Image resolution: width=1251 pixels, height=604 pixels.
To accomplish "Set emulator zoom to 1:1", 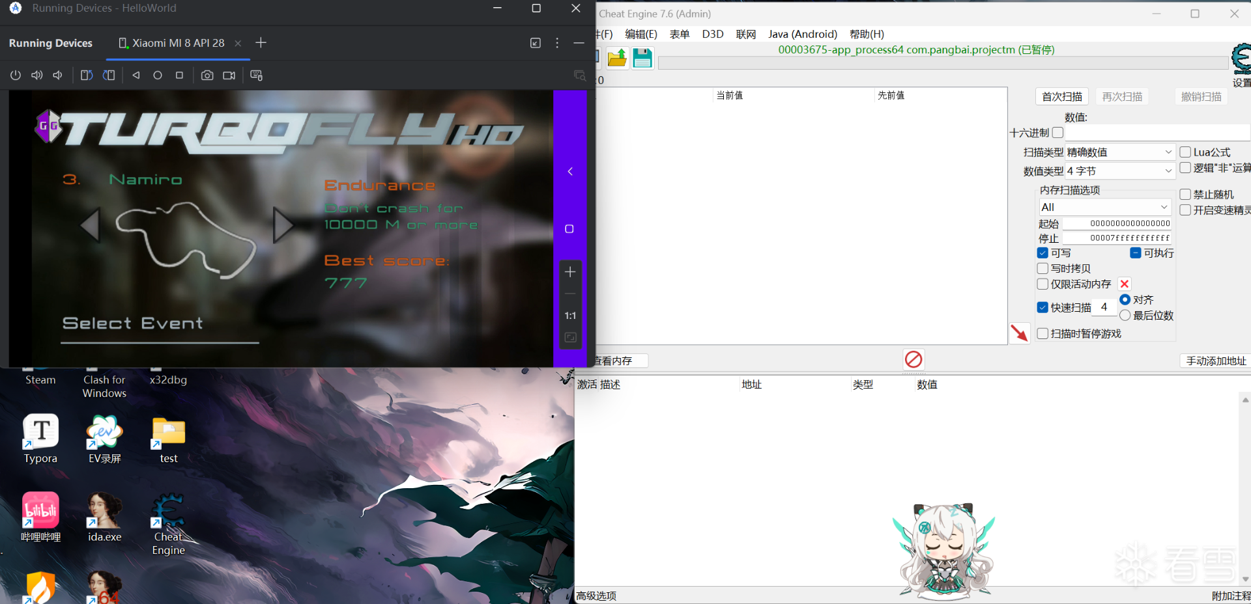I will (x=570, y=316).
